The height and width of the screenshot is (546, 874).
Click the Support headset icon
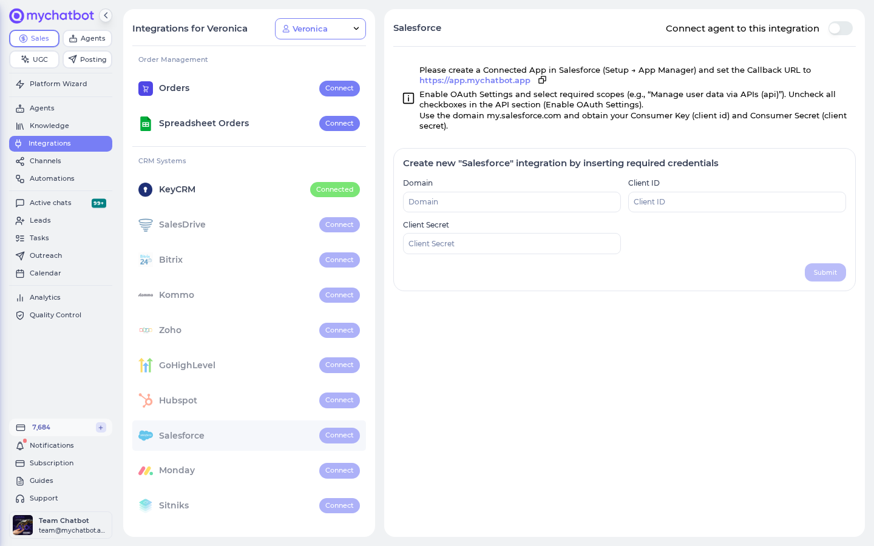(x=20, y=499)
